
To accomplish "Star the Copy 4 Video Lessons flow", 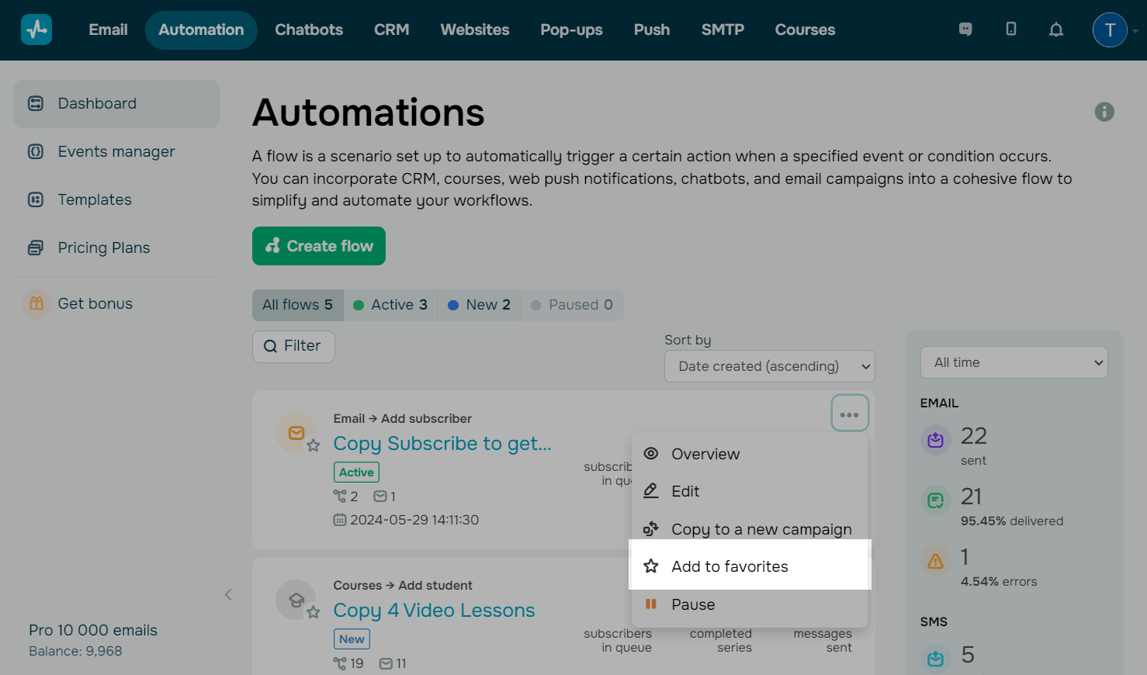I will (x=314, y=612).
